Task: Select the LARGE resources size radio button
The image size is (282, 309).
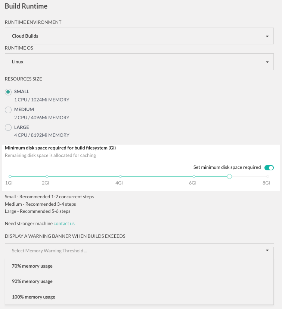Action: [8, 127]
